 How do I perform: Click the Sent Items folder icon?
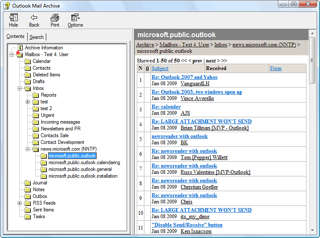pos(27,210)
